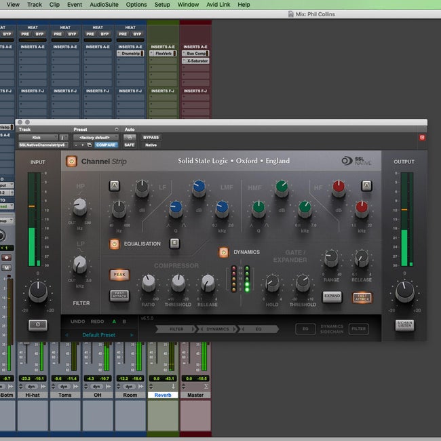Open the Bus Comp insert on Master track
This screenshot has height=441, width=441.
196,53
